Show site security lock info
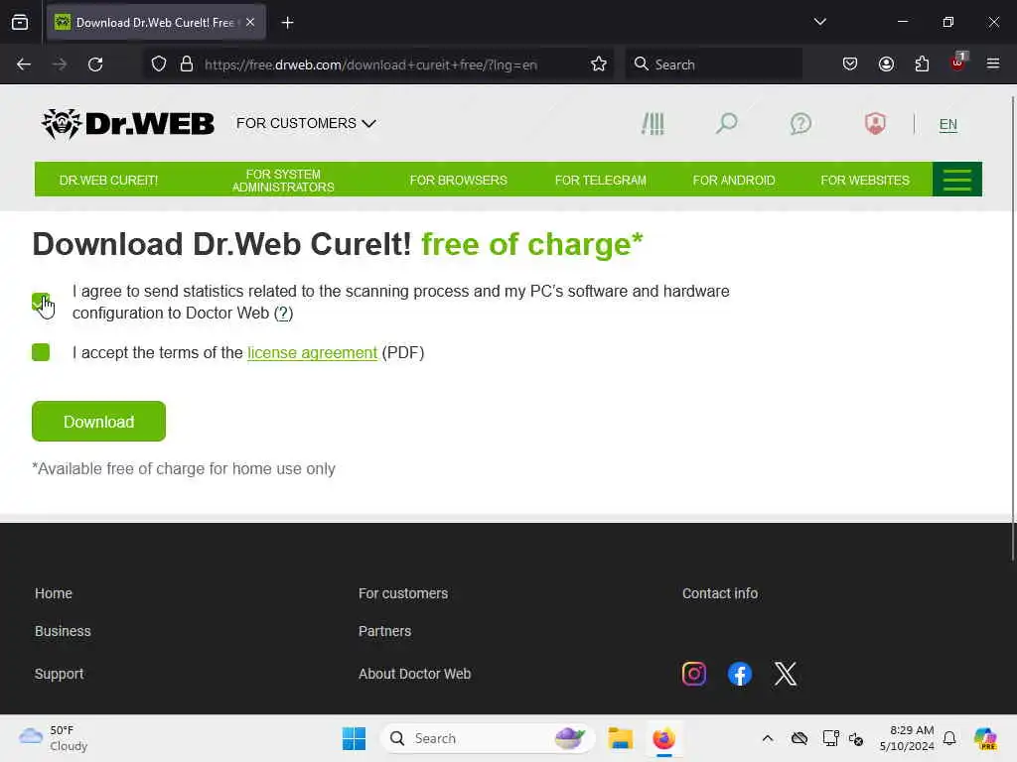Viewport: 1017px width, 762px height. 187,64
